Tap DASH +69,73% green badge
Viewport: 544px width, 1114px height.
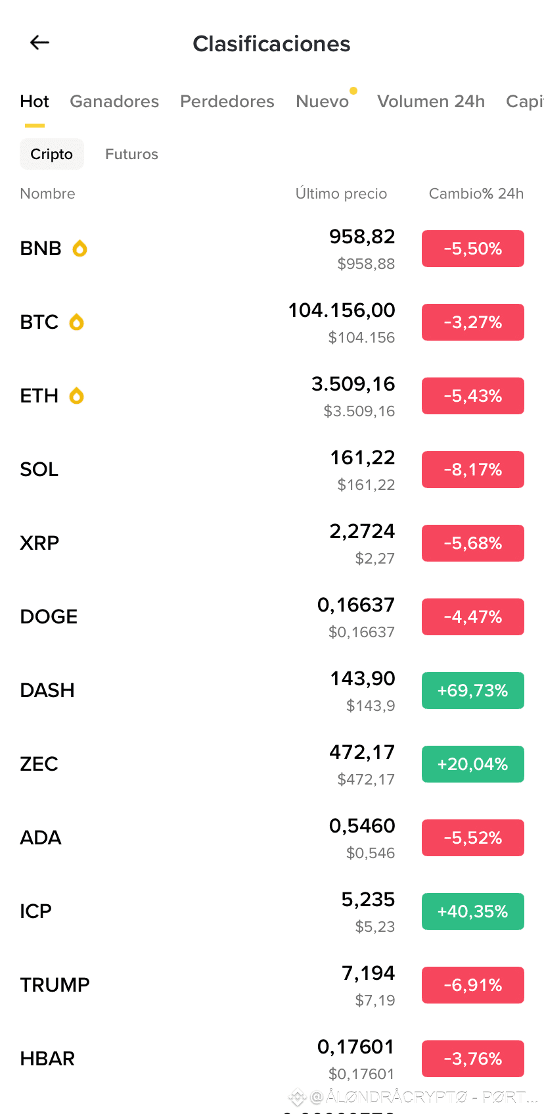(x=472, y=690)
